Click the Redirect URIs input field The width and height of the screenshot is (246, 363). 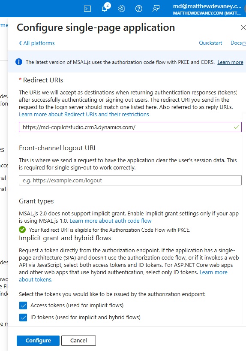coord(130,127)
